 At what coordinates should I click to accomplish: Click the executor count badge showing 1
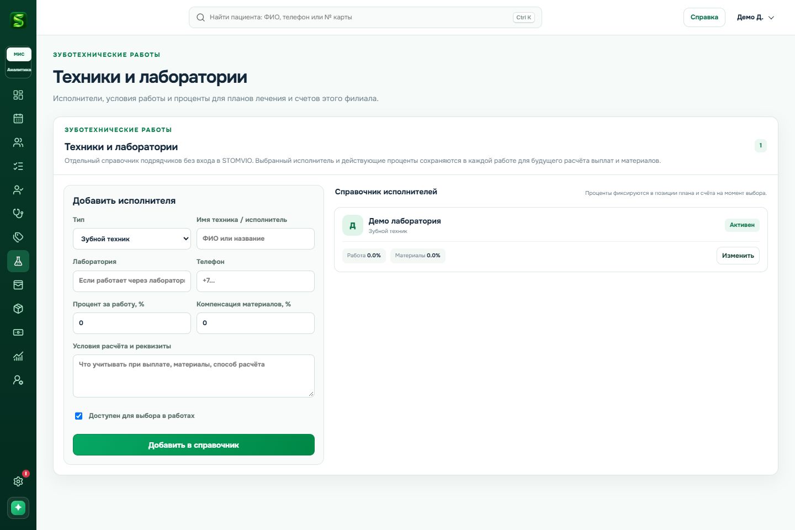(x=761, y=146)
